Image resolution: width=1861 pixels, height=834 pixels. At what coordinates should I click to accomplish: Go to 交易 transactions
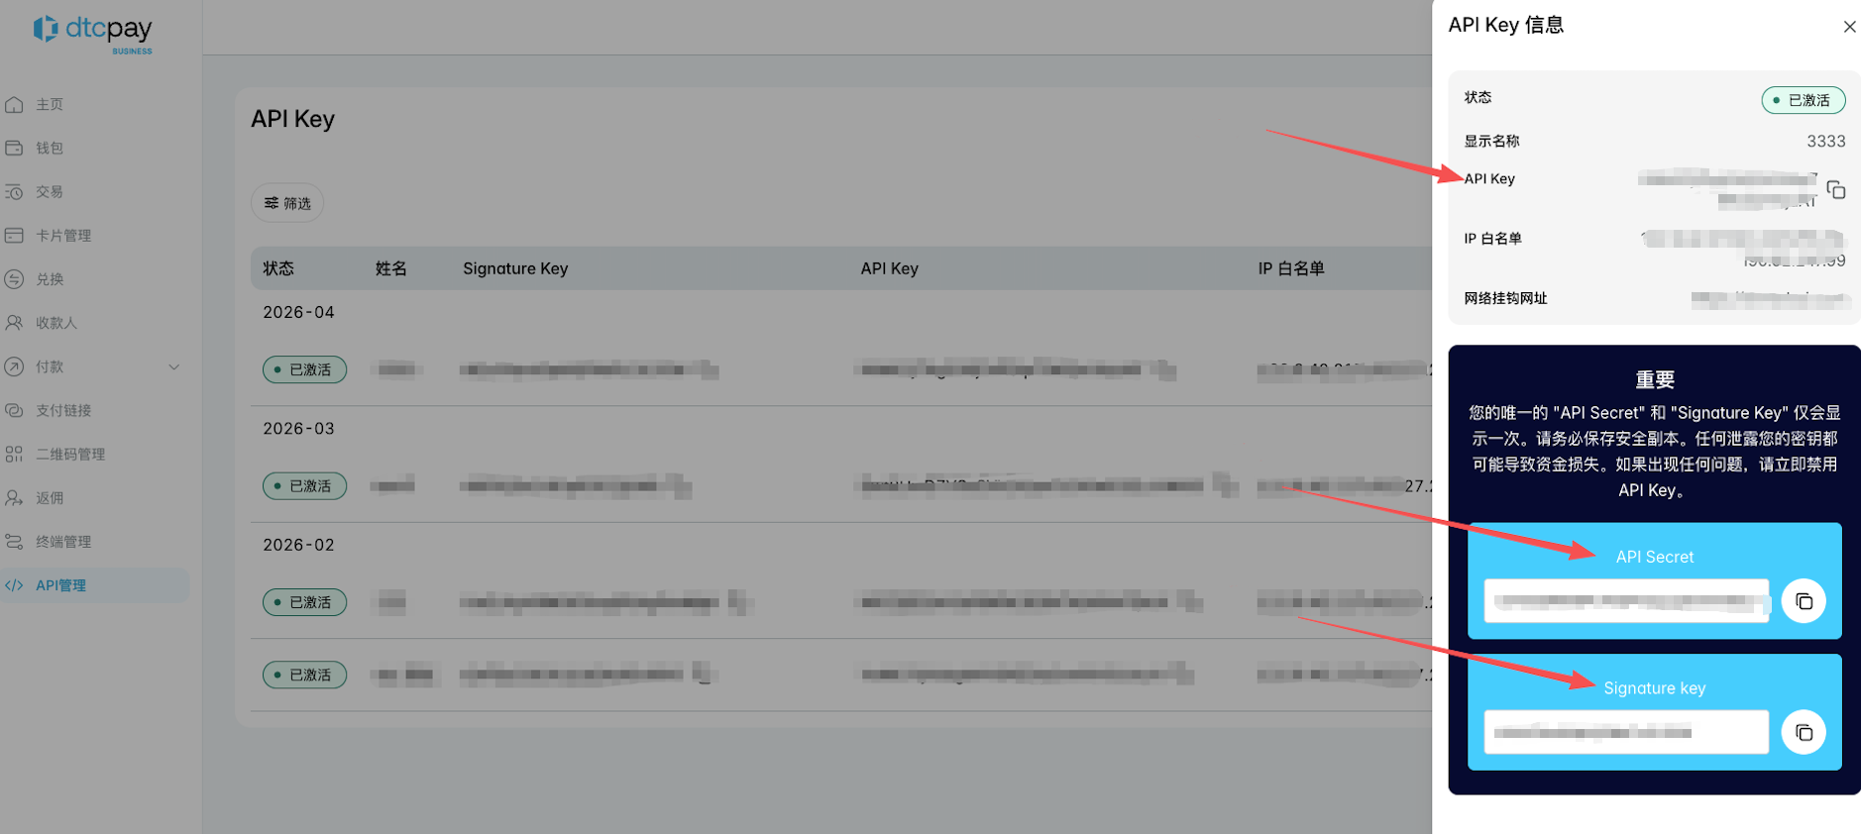point(50,192)
